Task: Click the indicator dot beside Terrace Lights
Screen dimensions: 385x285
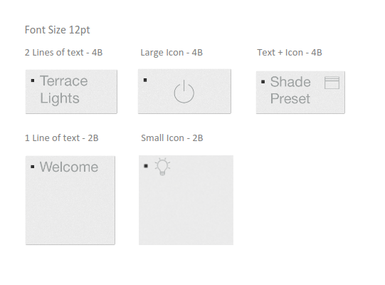Action: (33, 81)
